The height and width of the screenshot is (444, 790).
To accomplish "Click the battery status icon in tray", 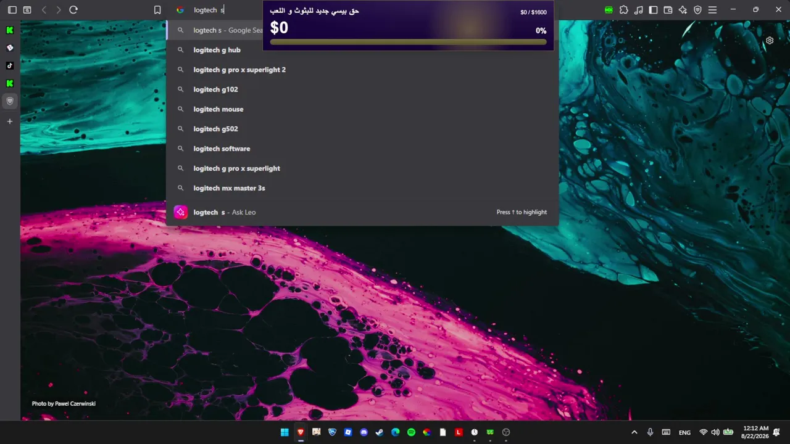I will coord(728,432).
